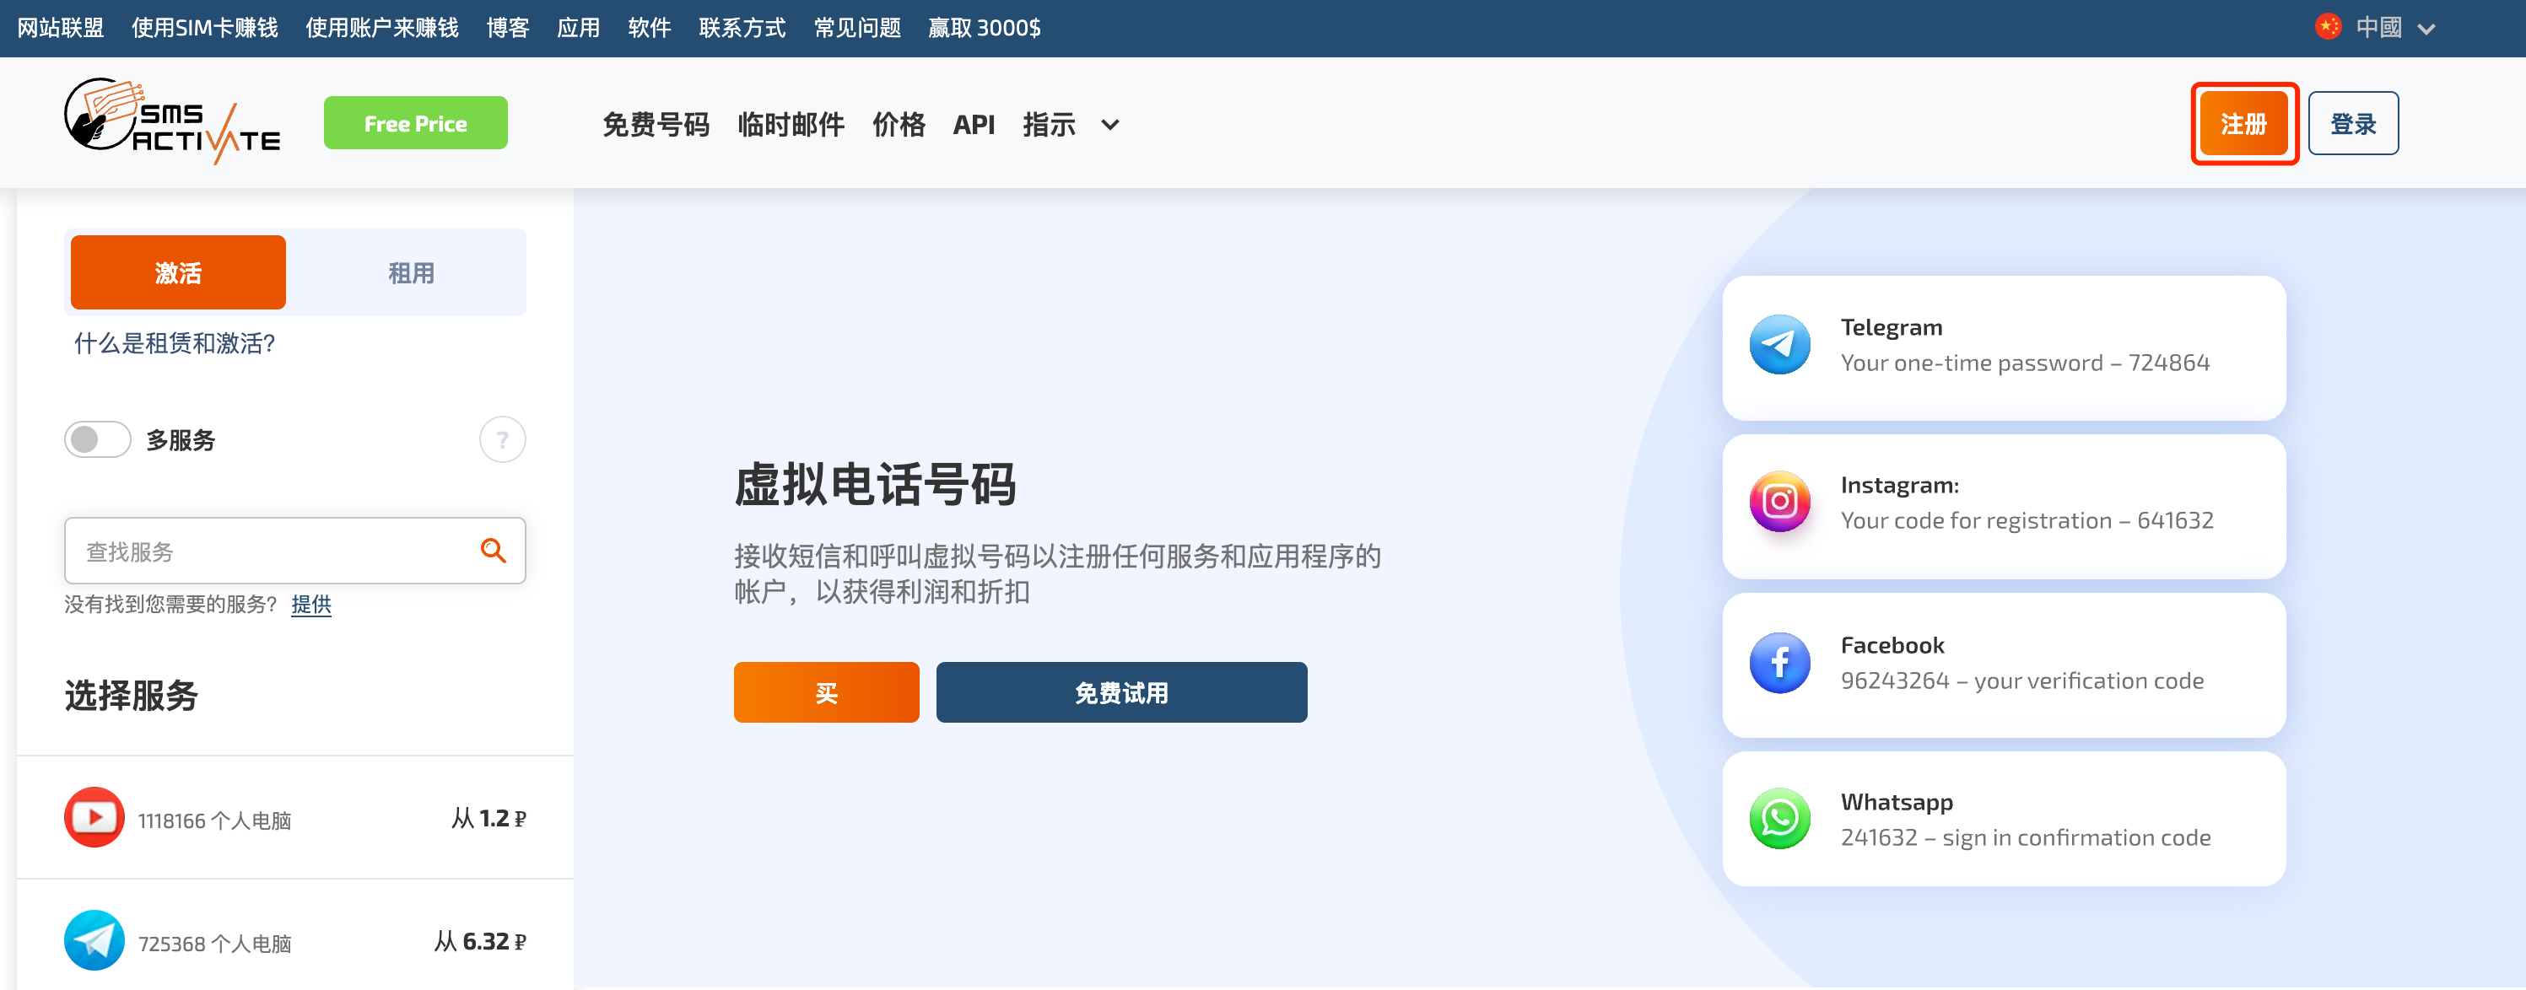This screenshot has width=2526, height=990.
Task: Click the 虚拟电话号码 heading
Action: (x=876, y=485)
